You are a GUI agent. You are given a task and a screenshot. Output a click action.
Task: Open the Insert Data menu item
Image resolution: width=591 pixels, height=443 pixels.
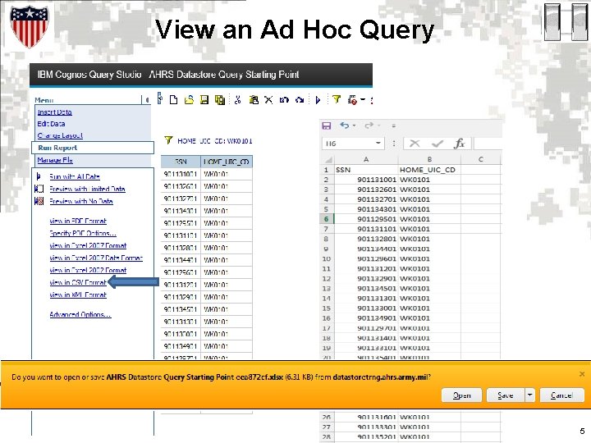click(x=55, y=112)
